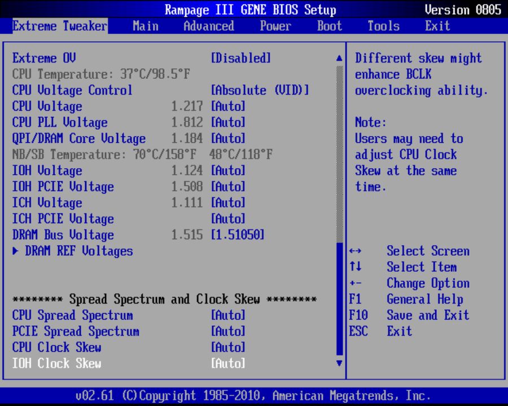Select the PCIE Spread Spectrum label
Image resolution: width=508 pixels, height=406 pixels.
tap(76, 331)
